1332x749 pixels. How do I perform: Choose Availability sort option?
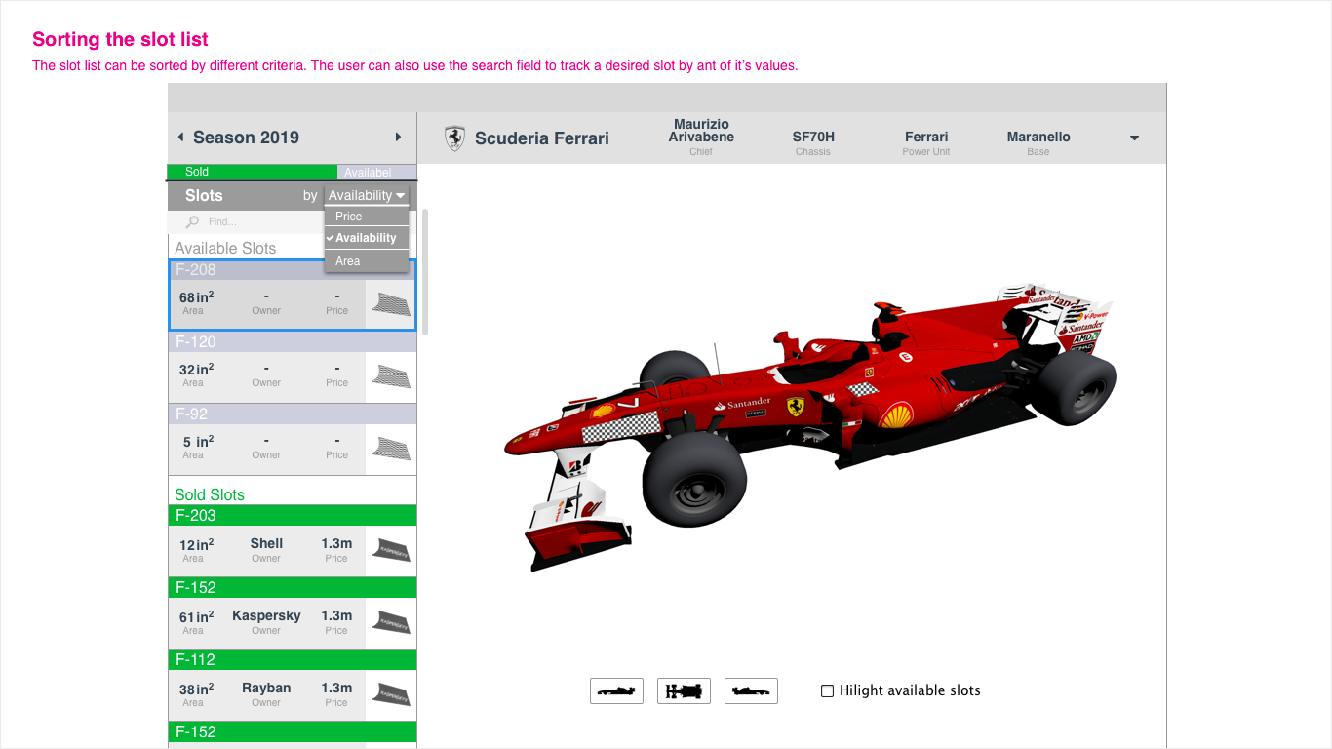(x=367, y=238)
